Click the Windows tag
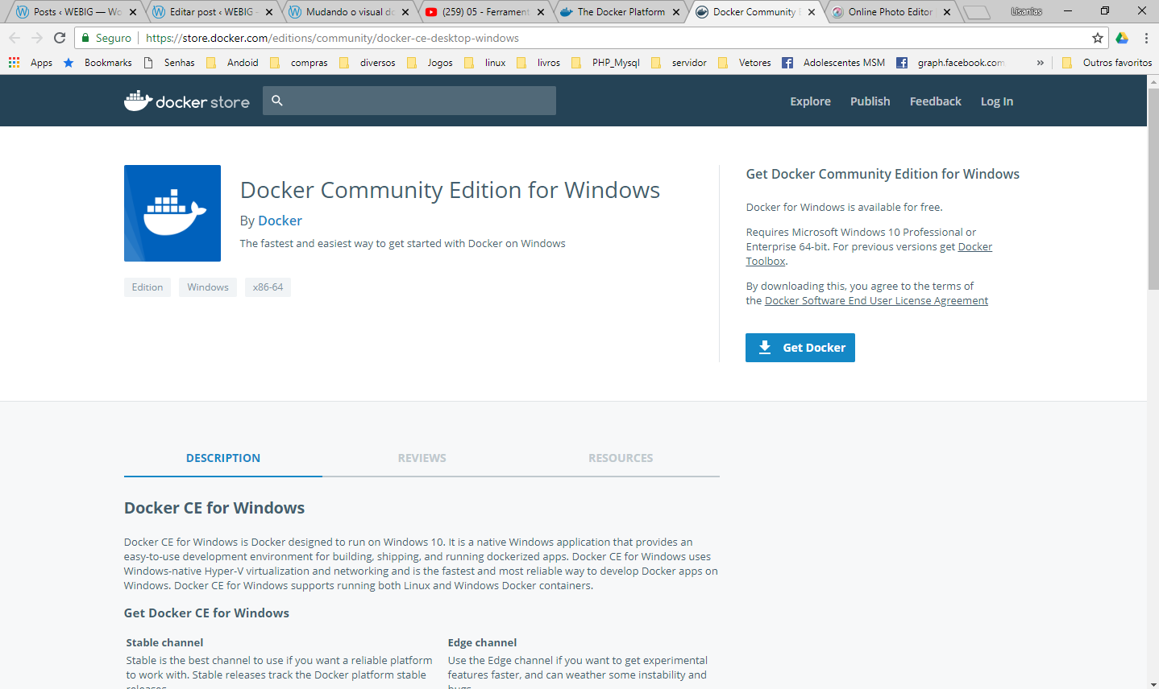Screen dimensions: 1159x689 208,287
